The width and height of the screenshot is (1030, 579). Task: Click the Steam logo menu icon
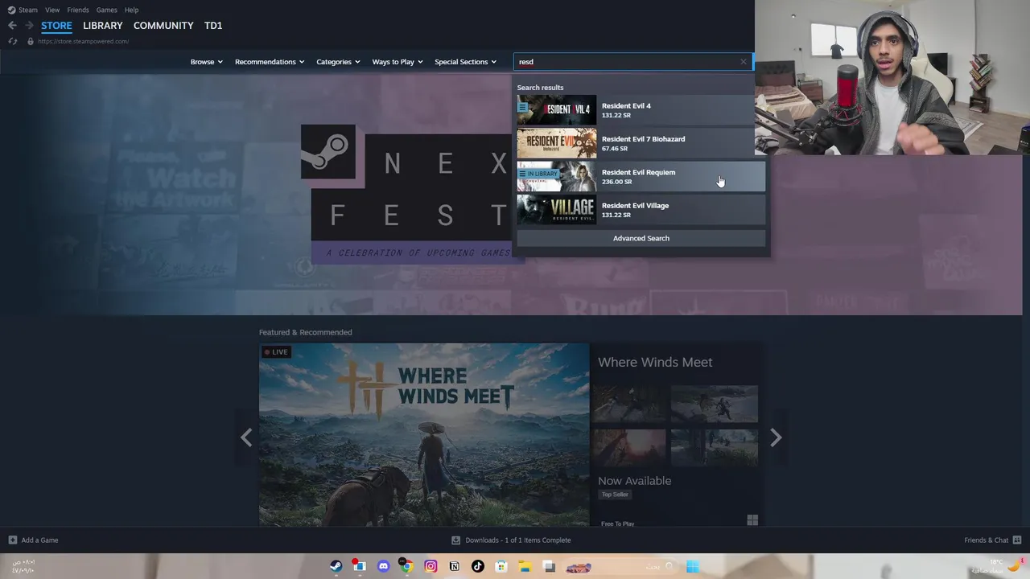[x=11, y=10]
